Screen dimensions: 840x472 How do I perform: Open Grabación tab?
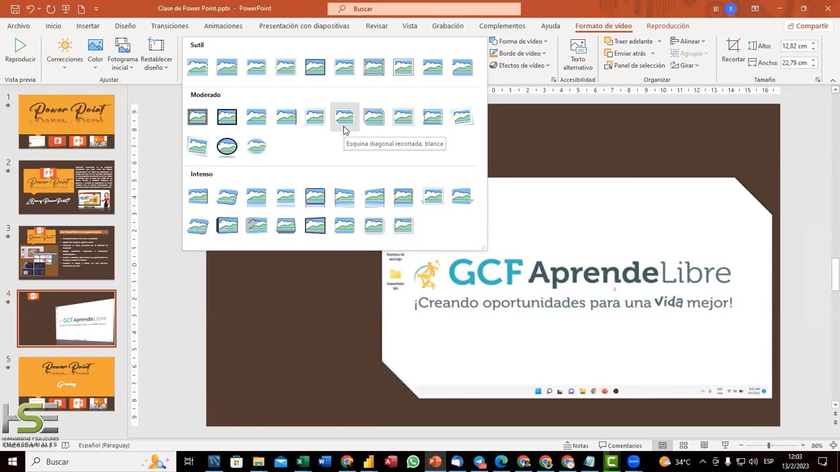coord(448,26)
